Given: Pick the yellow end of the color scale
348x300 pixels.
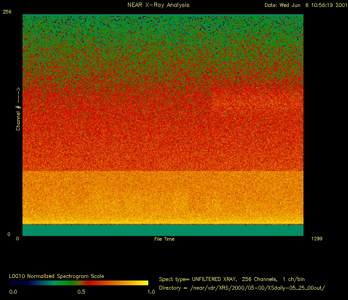Looking at the screenshot, I should click(143, 283).
